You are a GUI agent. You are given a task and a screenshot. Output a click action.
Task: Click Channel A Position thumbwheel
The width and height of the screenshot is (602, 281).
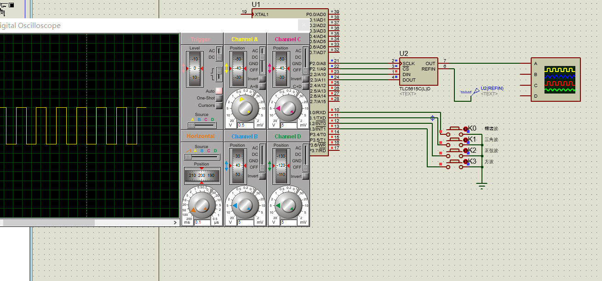click(x=237, y=68)
